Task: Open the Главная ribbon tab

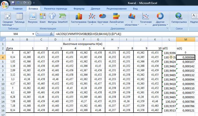Action: (18, 9)
